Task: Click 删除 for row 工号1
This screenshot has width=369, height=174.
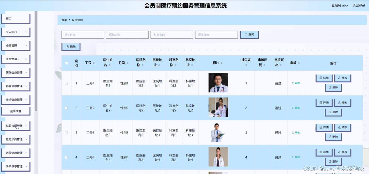Action: click(x=333, y=88)
